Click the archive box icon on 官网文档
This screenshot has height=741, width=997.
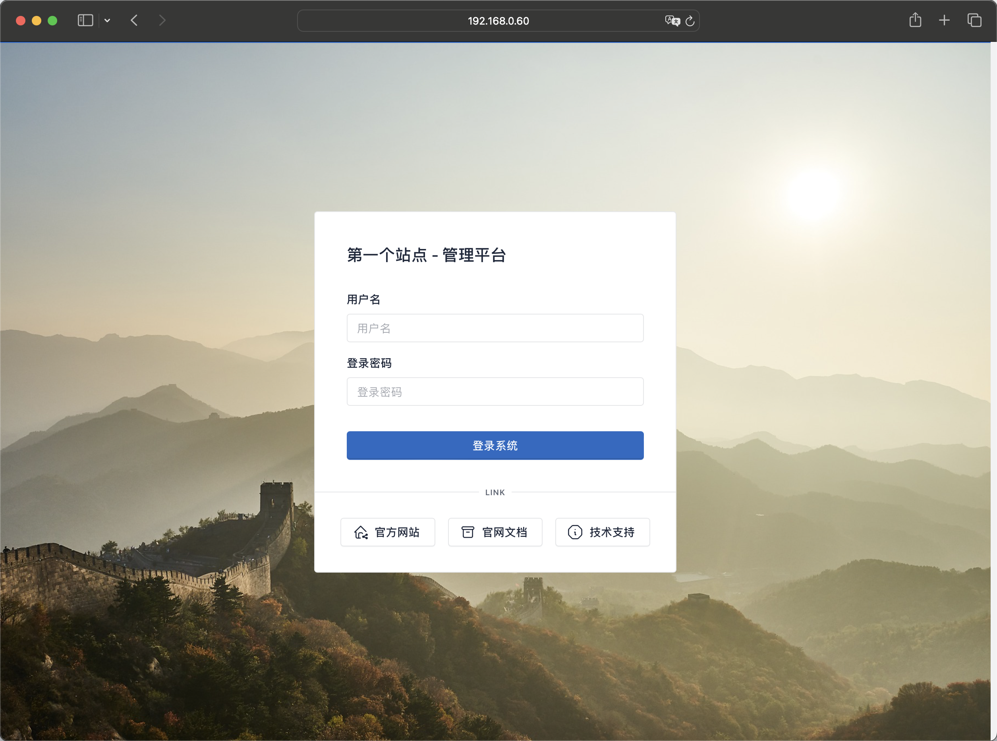point(468,532)
